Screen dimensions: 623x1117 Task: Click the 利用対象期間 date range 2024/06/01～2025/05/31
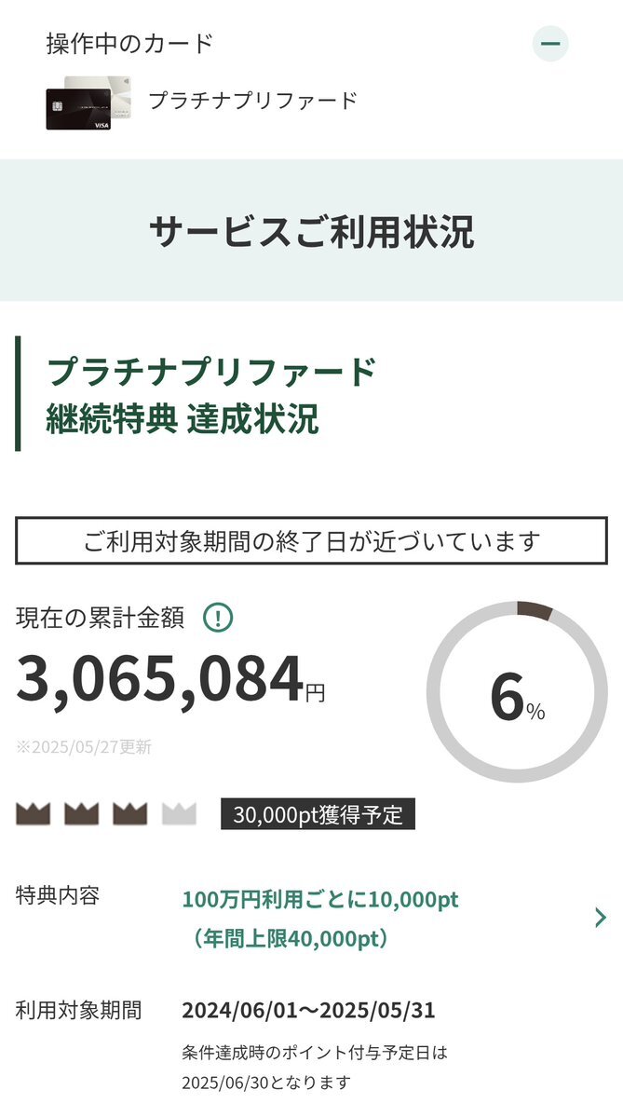click(308, 1010)
